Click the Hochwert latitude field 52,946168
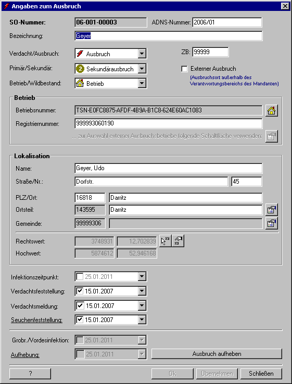The height and width of the screenshot is (384, 292). 137,253
